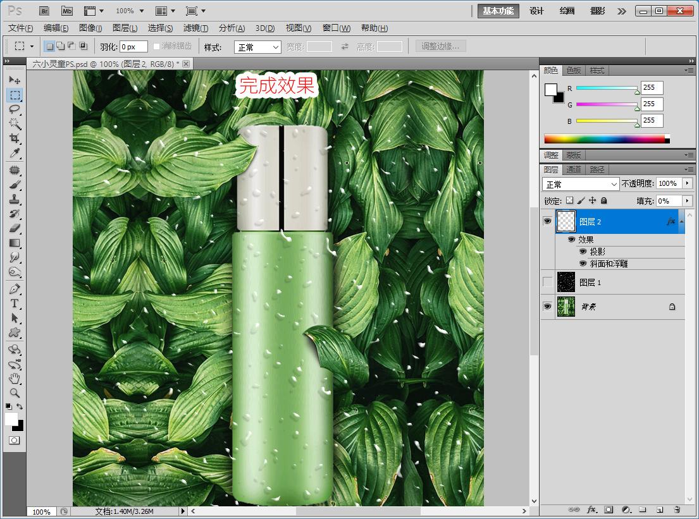The image size is (699, 519).
Task: Activate the Zoom magnifier tool
Action: pyautogui.click(x=15, y=393)
